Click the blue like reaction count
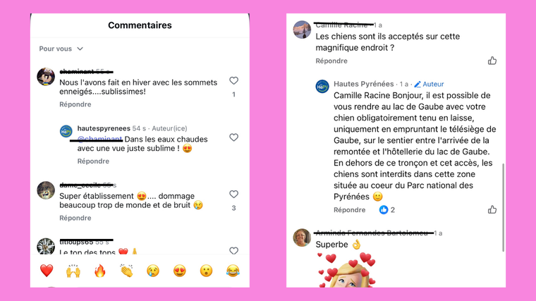Image resolution: width=536 pixels, height=301 pixels. (387, 210)
